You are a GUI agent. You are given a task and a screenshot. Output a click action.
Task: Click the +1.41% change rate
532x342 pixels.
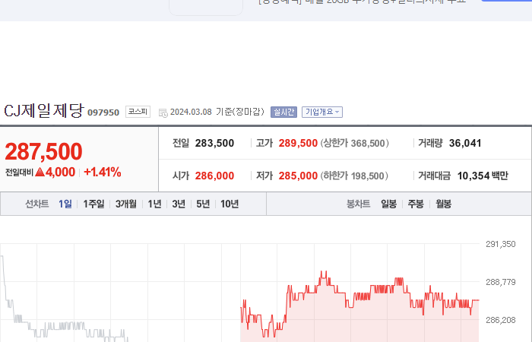[x=102, y=172]
